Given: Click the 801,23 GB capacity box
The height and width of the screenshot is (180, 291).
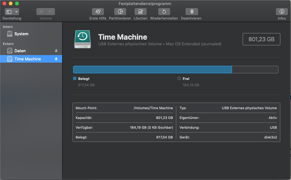Looking at the screenshot, I should 261,39.
